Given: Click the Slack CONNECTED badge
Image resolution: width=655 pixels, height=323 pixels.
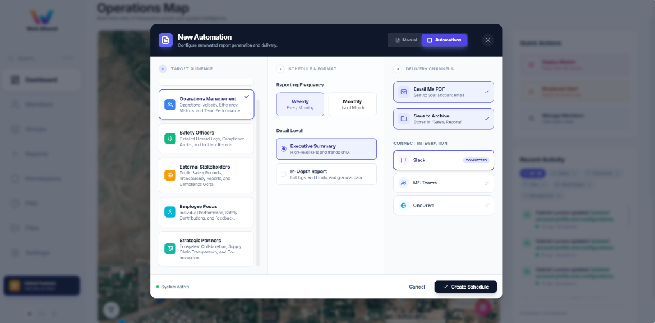Looking at the screenshot, I should [476, 160].
